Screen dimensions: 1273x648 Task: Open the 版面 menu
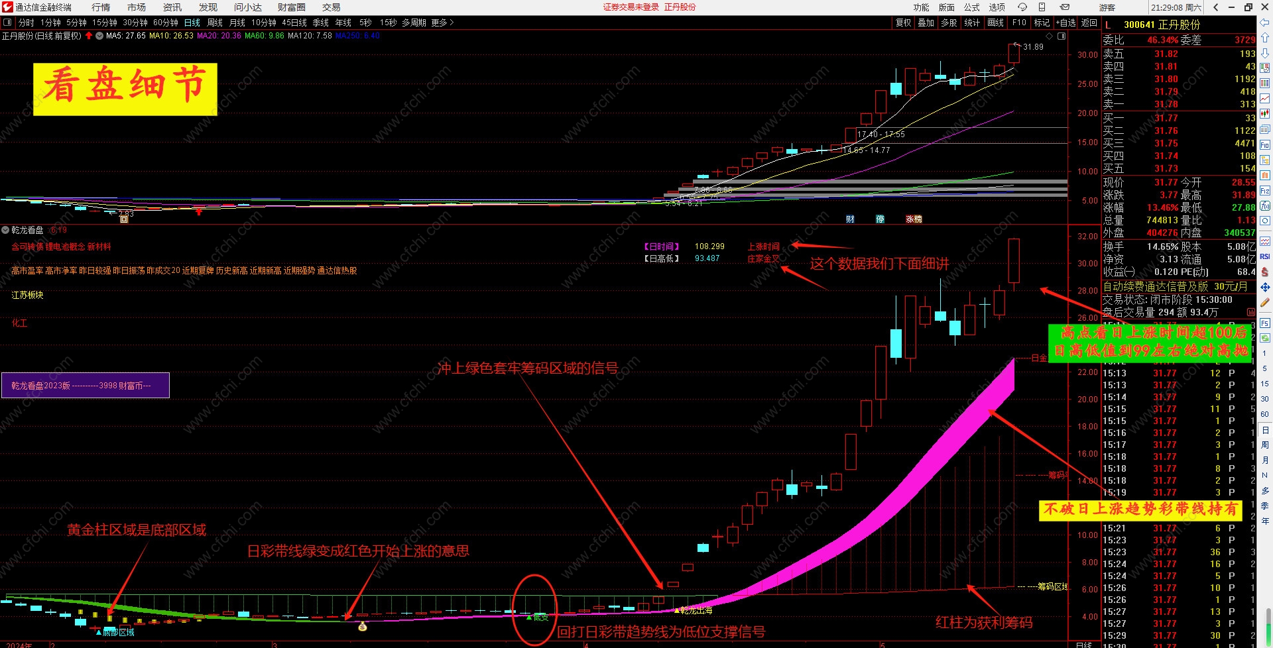point(947,7)
